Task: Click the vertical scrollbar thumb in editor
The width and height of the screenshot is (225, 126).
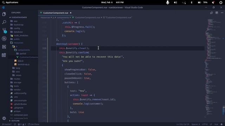Action: [224, 111]
